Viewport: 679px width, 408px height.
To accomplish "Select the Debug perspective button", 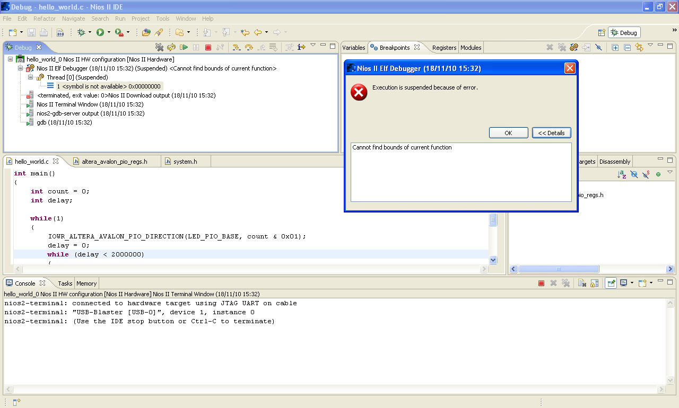I will point(624,32).
